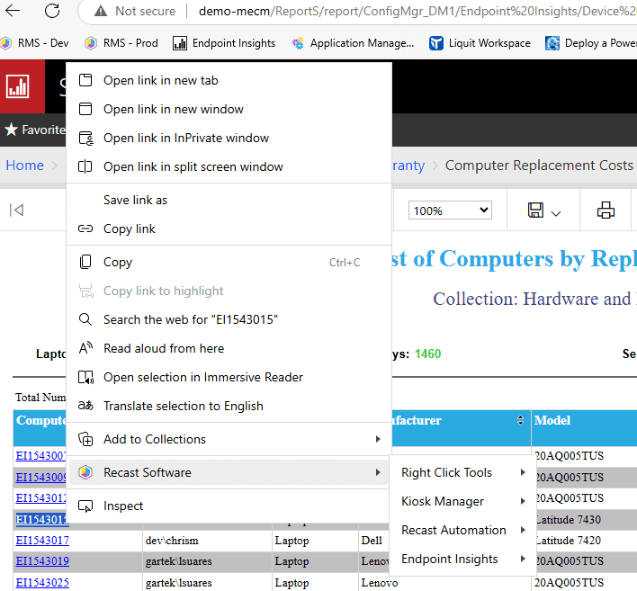Sort by the Manufacturer column arrows
This screenshot has height=591, width=637.
[x=520, y=421]
